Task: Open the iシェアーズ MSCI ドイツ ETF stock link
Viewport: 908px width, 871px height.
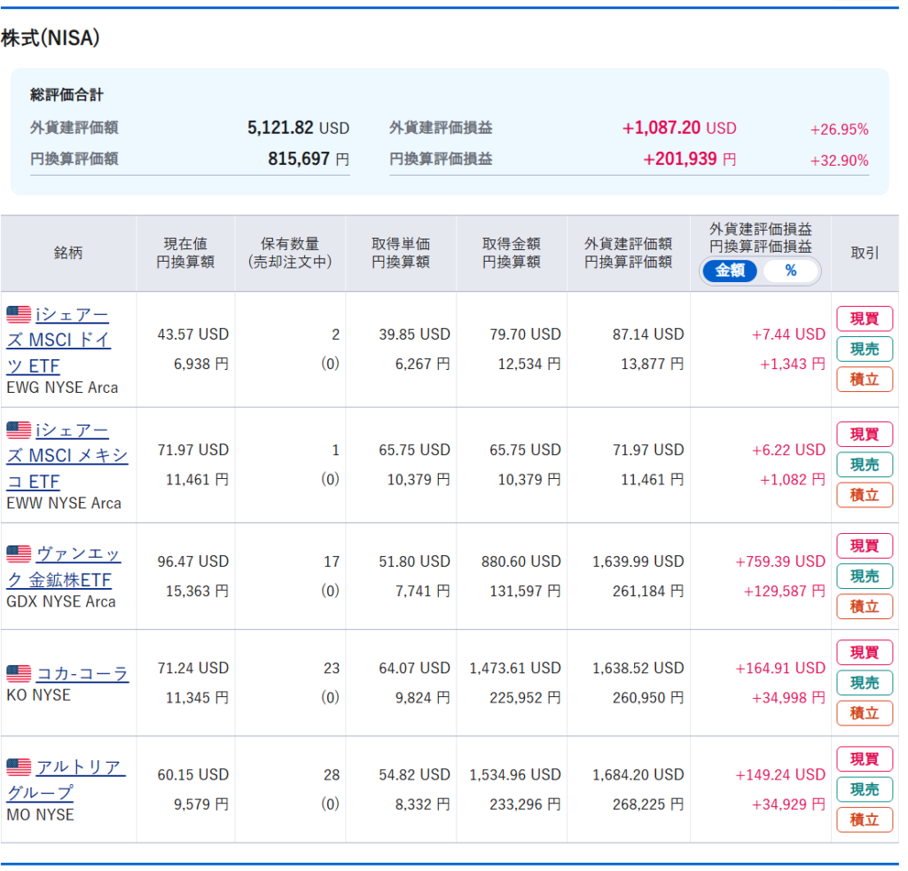Action: [59, 341]
